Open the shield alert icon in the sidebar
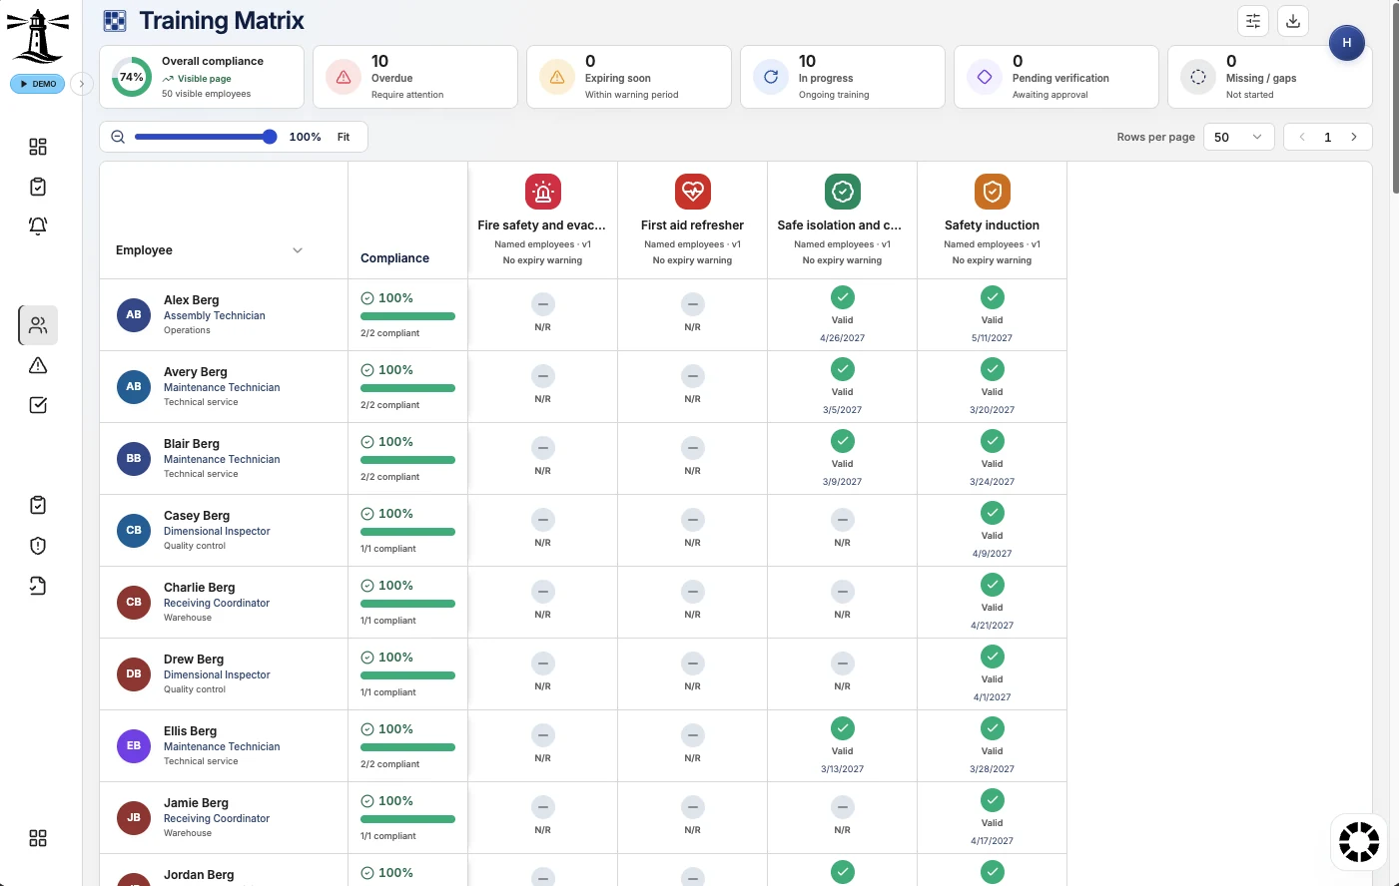 38,546
